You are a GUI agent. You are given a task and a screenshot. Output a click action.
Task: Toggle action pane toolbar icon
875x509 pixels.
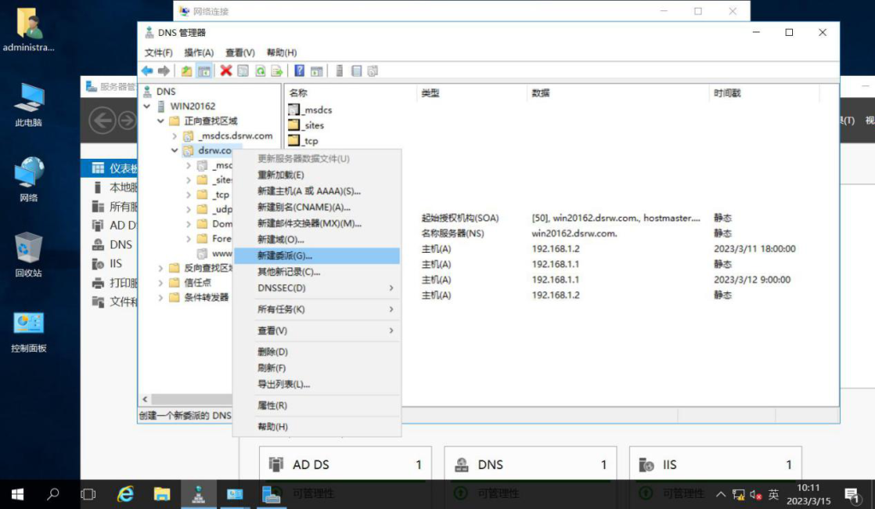(316, 71)
